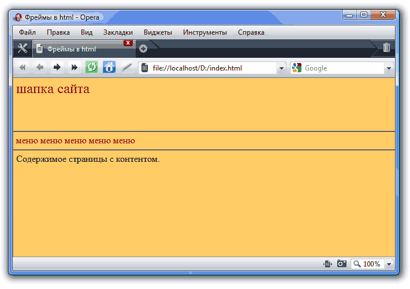Click the Fast Forward button
The height and width of the screenshot is (289, 410).
click(x=74, y=68)
